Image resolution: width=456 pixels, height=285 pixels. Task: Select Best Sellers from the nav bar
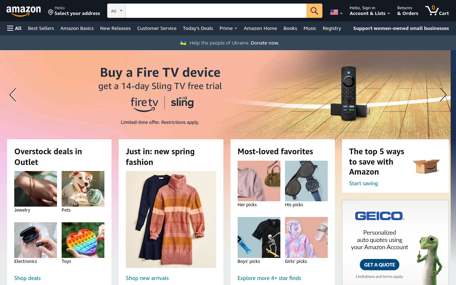(x=41, y=28)
